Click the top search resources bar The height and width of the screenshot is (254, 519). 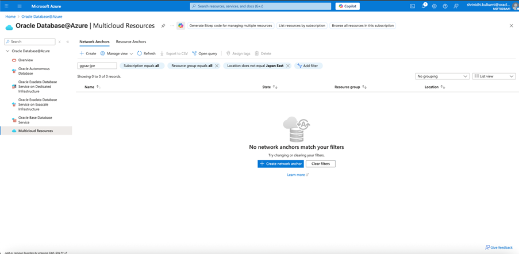pos(260,6)
